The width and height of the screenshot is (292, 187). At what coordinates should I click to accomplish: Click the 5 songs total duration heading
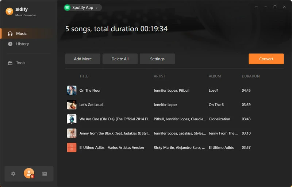pyautogui.click(x=116, y=29)
